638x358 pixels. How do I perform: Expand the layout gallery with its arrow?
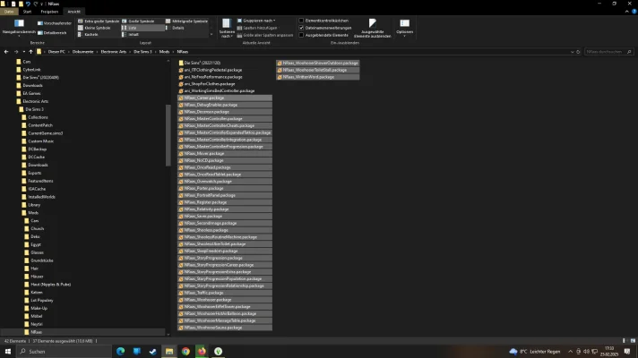click(x=211, y=35)
